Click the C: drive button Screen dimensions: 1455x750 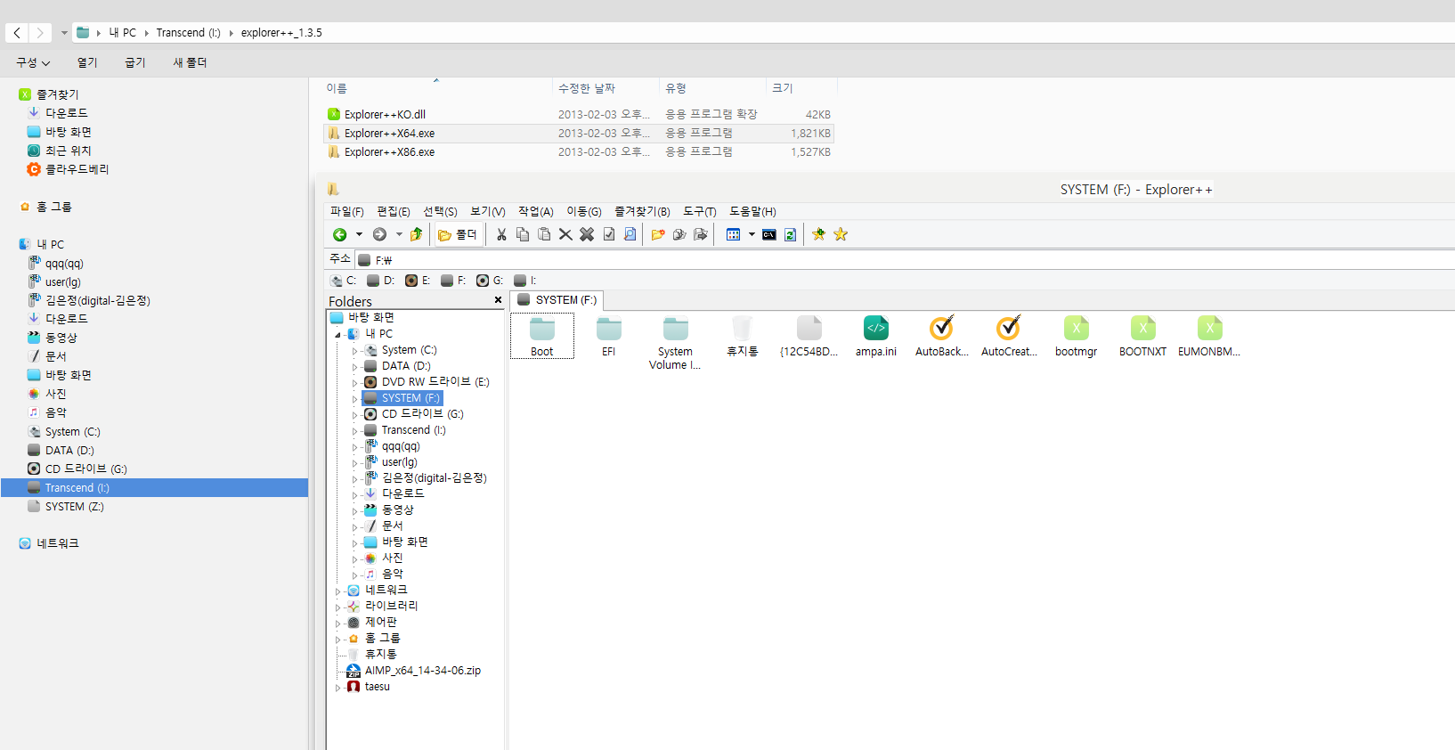coord(344,281)
